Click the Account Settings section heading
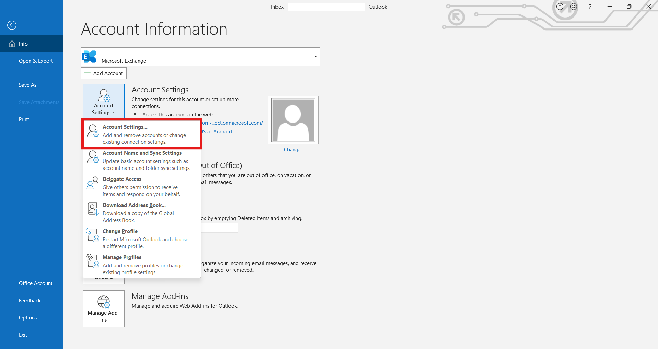This screenshot has width=658, height=349. tap(160, 90)
